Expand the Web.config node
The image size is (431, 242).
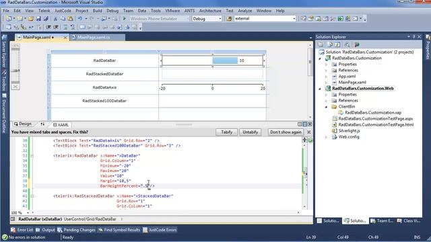point(326,137)
